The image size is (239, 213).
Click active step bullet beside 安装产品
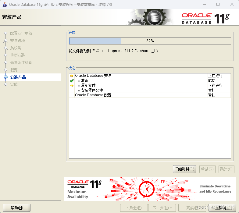click(5, 77)
